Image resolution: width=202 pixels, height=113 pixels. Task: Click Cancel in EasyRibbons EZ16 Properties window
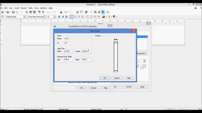[x=93, y=88]
